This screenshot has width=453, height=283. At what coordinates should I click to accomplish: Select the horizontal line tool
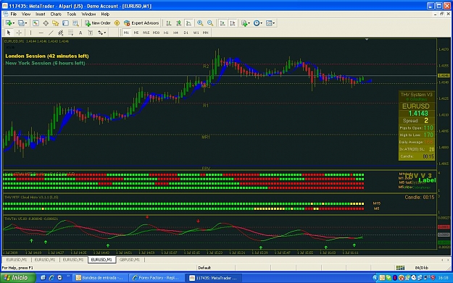point(41,33)
